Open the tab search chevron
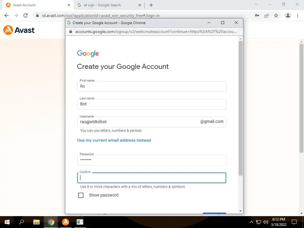 coord(256,4)
